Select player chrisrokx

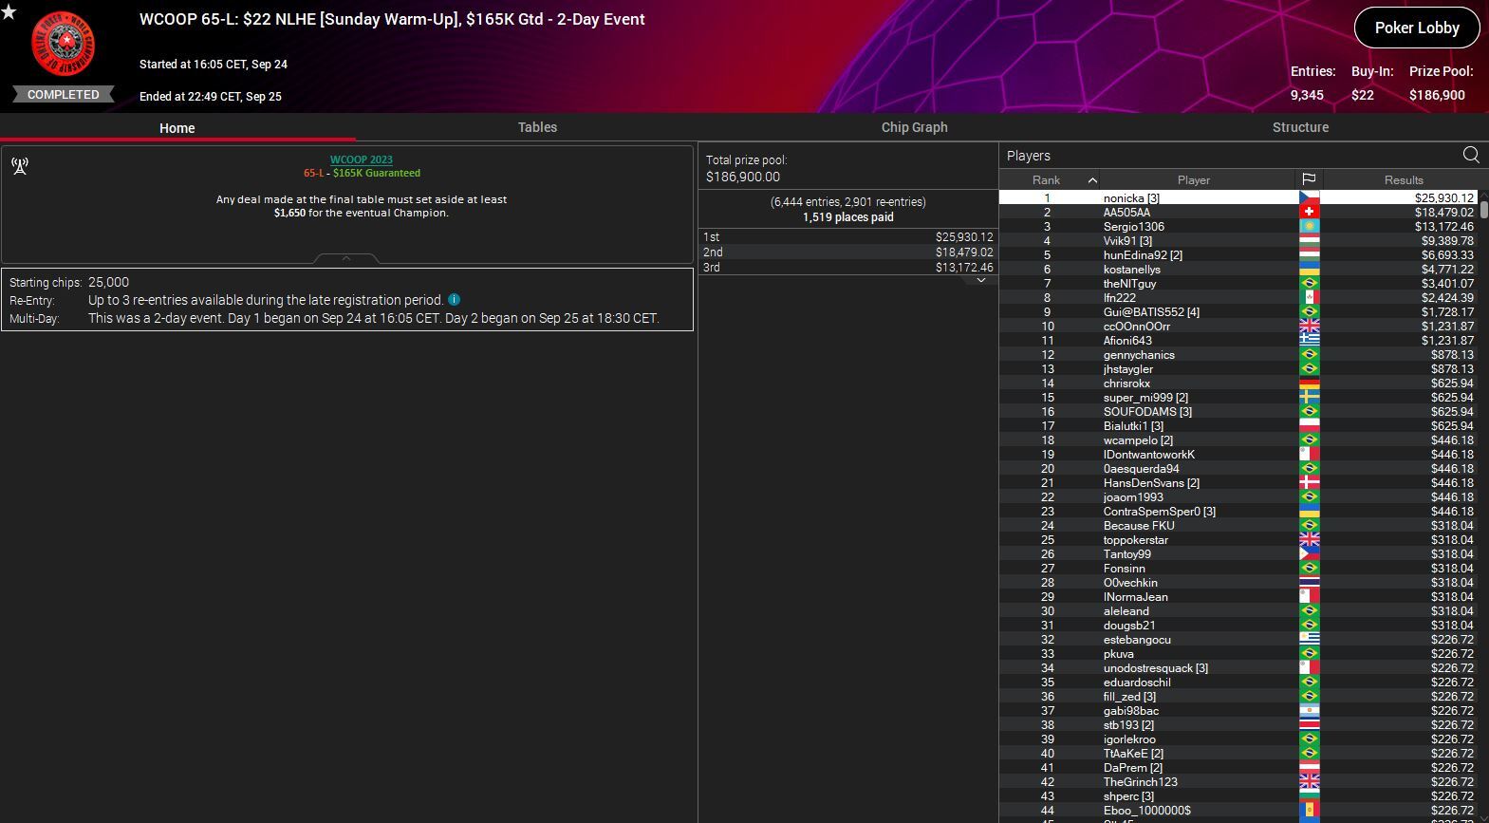tap(1126, 383)
